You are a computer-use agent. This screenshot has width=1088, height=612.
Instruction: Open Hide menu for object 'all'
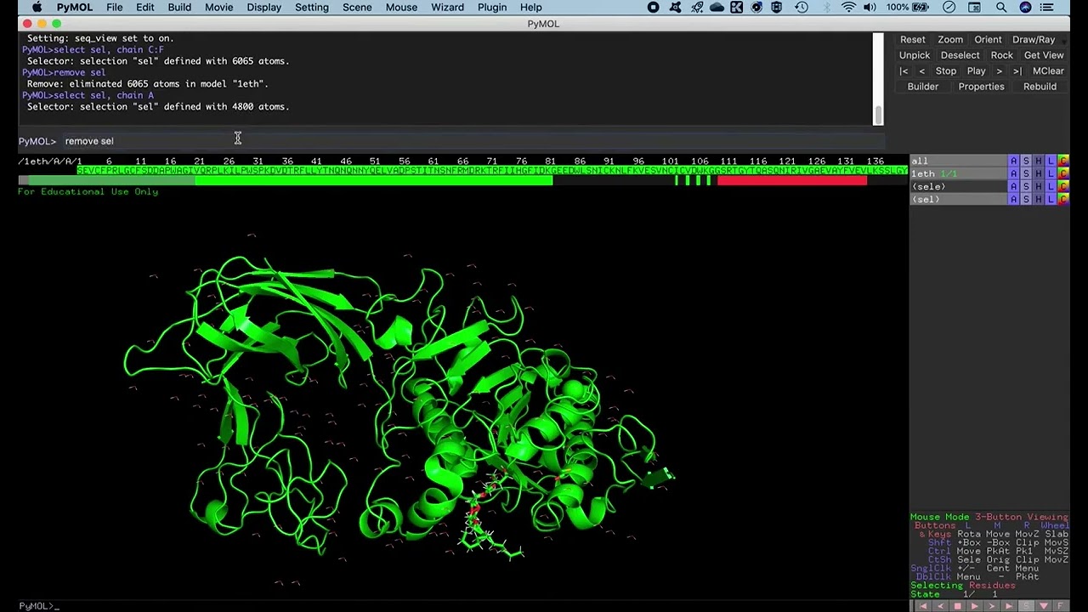tap(1038, 161)
